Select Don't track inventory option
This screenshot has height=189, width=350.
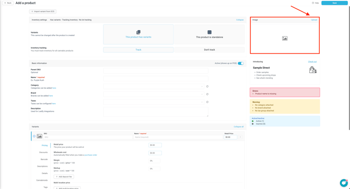pos(209,49)
